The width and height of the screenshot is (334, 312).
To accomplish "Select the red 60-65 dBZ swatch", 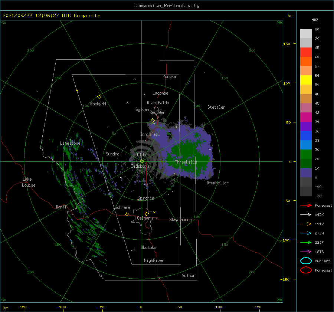I will point(306,52).
